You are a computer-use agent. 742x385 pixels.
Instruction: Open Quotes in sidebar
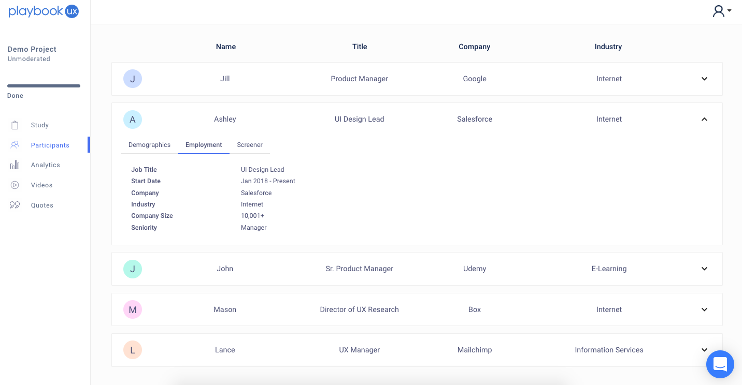click(42, 205)
